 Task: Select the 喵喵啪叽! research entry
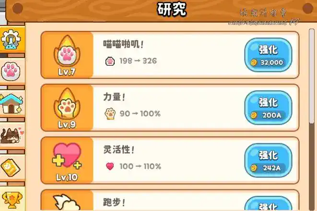pos(170,55)
